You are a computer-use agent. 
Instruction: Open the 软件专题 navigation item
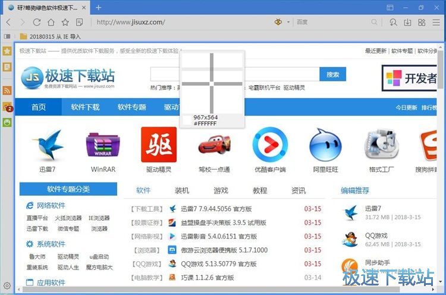(131, 107)
